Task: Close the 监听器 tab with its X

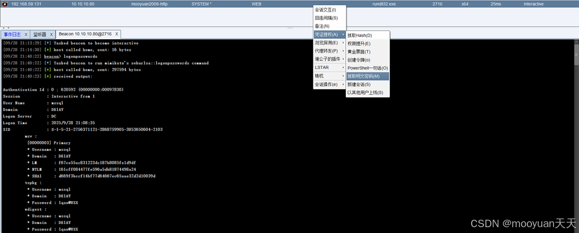Action: (52, 34)
